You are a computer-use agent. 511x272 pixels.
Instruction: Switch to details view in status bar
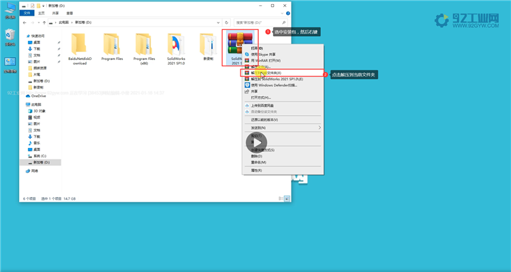(281, 198)
